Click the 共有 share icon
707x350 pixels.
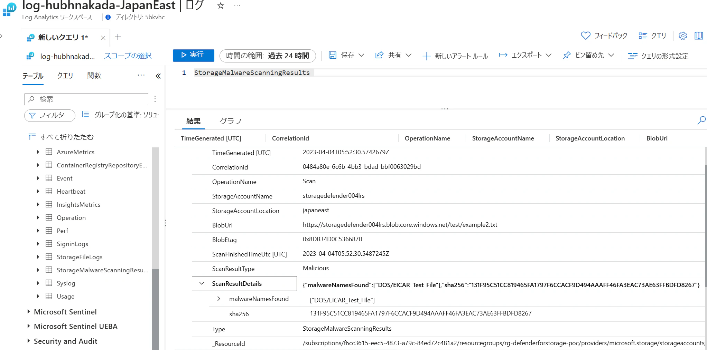point(379,55)
